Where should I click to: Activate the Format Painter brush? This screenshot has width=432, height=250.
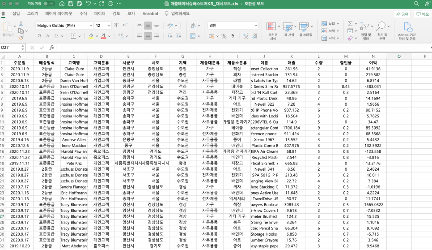point(21,38)
